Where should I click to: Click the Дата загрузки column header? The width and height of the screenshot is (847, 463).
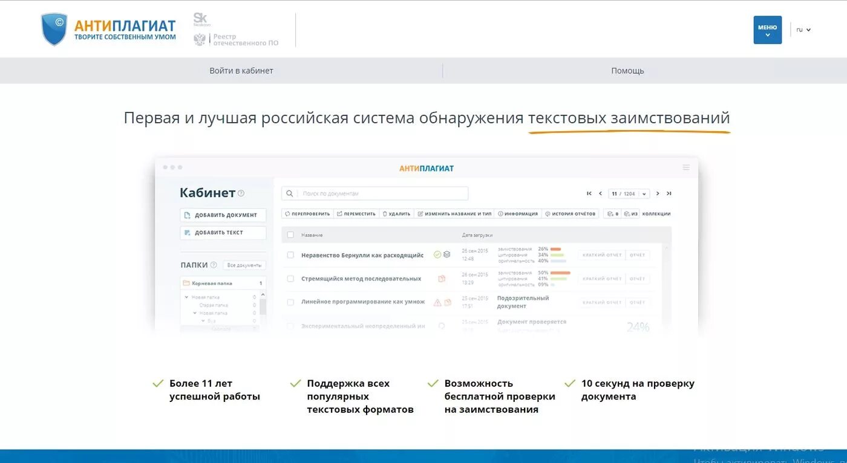point(477,235)
